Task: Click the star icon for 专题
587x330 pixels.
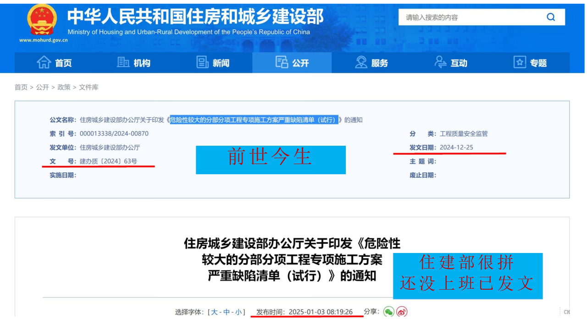Action: [x=520, y=62]
